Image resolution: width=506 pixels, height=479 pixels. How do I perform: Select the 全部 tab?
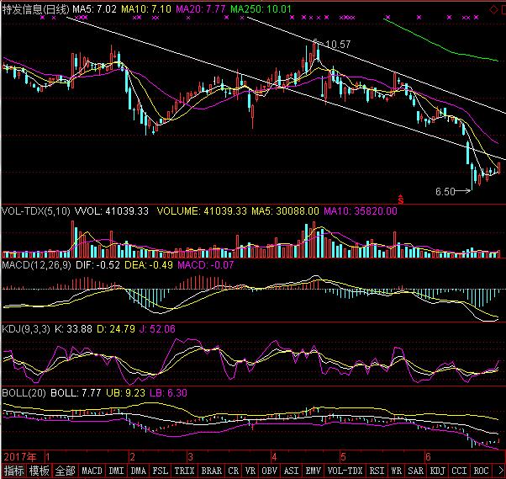pos(65,471)
